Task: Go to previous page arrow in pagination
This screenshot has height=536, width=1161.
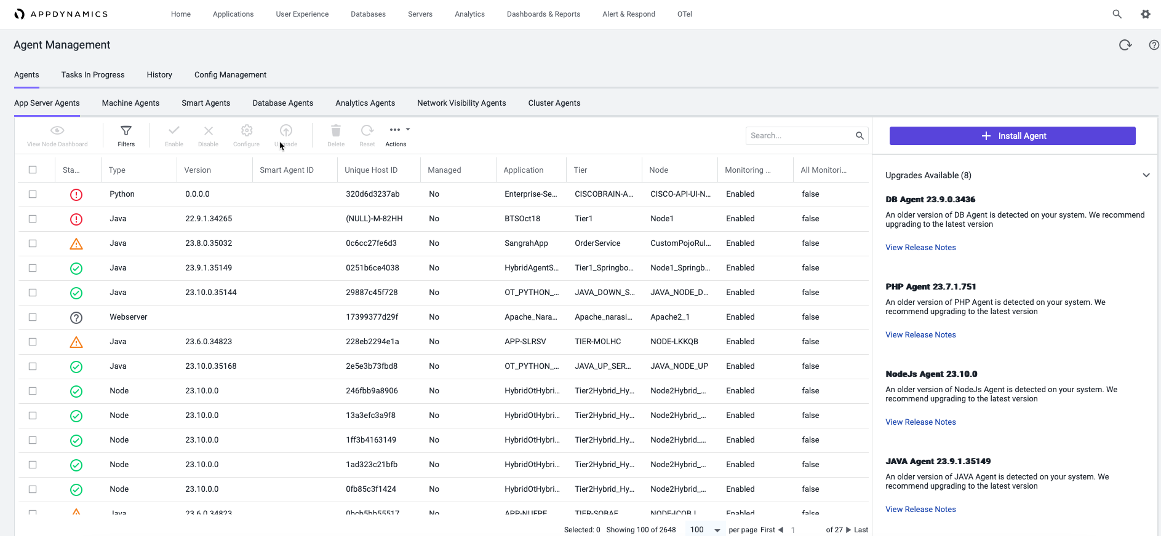Action: (781, 530)
